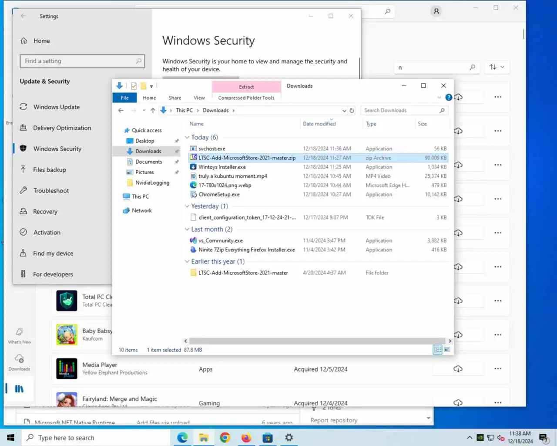The image size is (557, 446).
Task: Select ChromeSetup.exe file
Action: pos(219,194)
